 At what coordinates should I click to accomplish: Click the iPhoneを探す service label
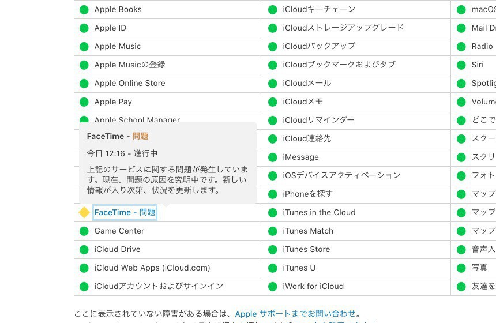point(307,194)
